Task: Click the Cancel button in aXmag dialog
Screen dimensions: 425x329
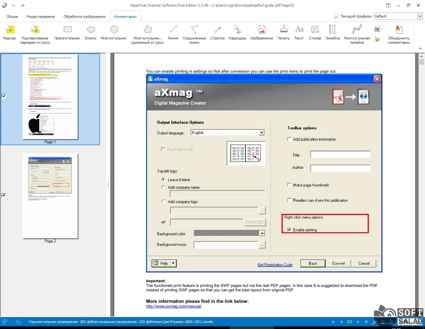Action: click(x=364, y=263)
